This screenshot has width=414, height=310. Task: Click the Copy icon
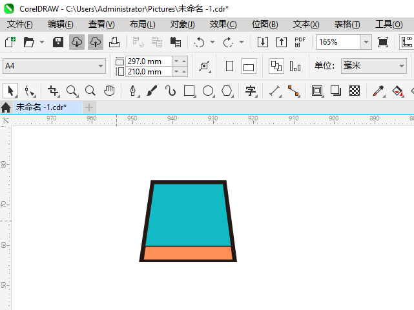(157, 42)
